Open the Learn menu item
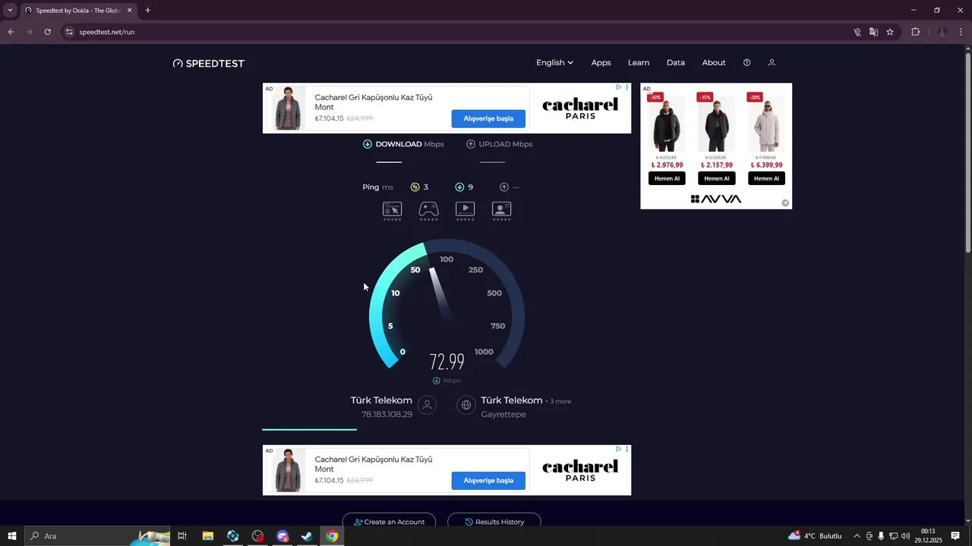The height and width of the screenshot is (546, 972). 639,63
